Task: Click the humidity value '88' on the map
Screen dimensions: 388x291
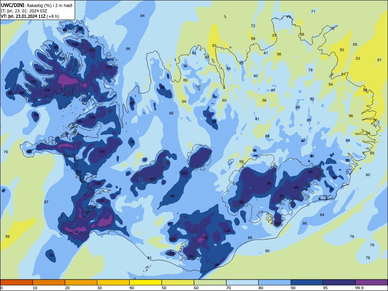Action: pos(171,113)
